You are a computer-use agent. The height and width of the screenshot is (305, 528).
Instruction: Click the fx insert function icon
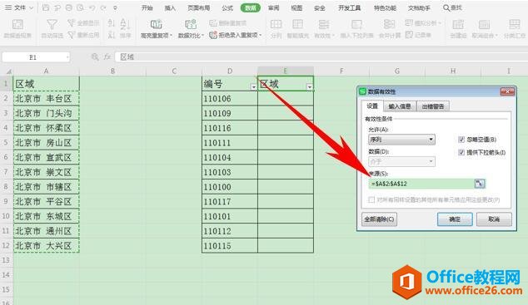[107, 57]
